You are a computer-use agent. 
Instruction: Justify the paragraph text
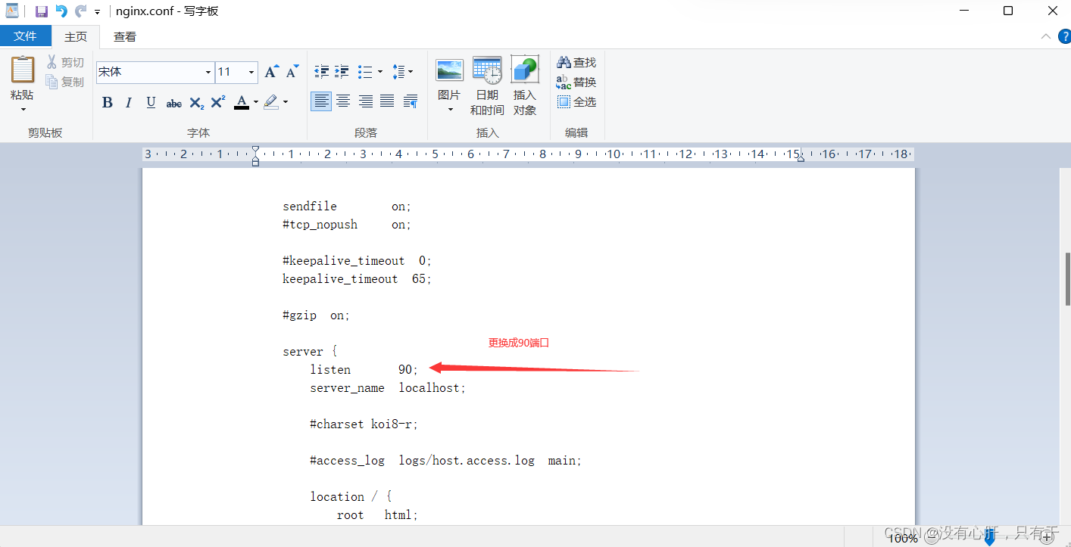pyautogui.click(x=387, y=101)
